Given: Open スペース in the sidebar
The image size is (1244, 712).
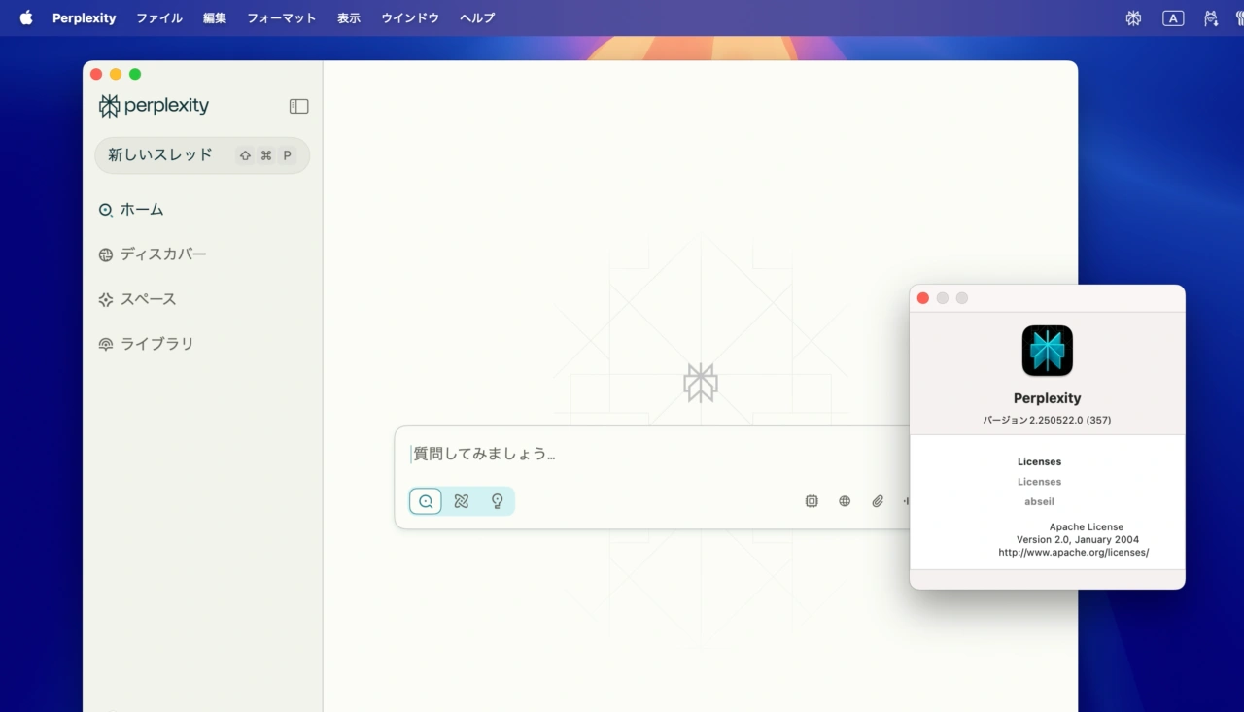Looking at the screenshot, I should [148, 299].
